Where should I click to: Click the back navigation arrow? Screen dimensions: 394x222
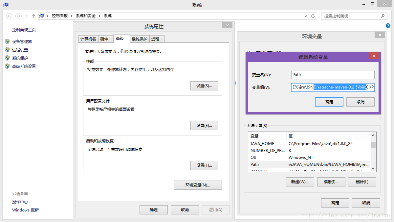(9, 16)
